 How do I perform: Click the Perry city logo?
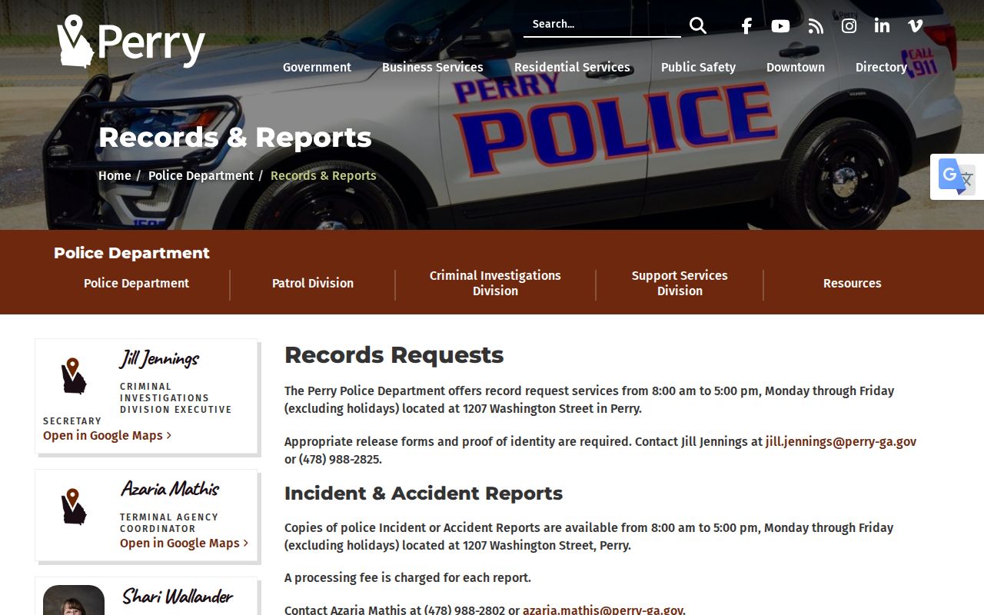[131, 41]
